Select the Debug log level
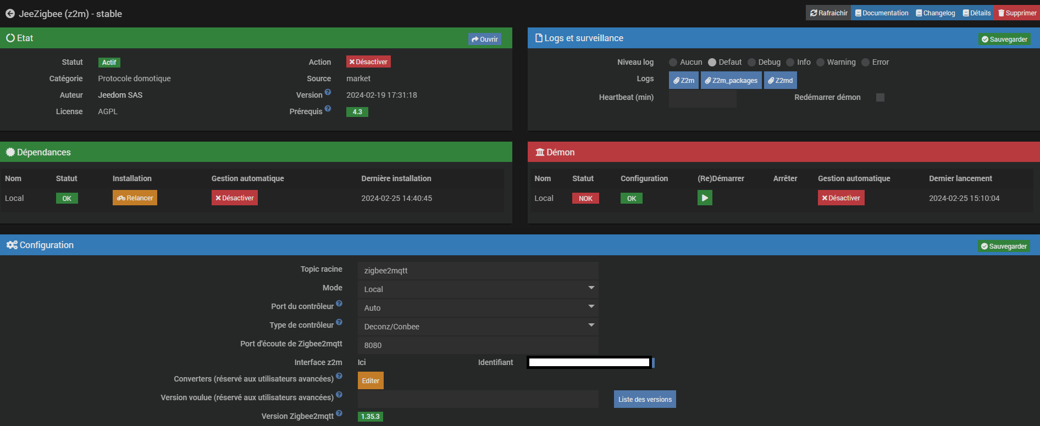 [x=752, y=63]
